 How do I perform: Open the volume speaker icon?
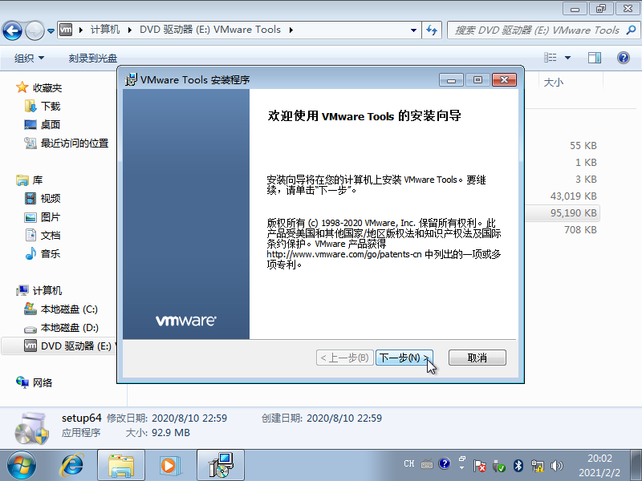tap(557, 466)
